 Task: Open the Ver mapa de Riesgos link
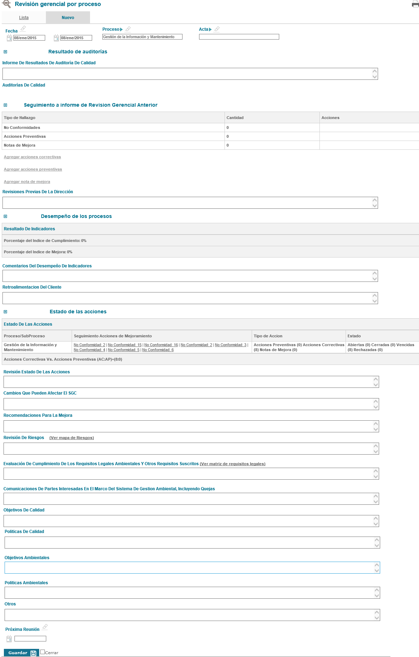(72, 438)
